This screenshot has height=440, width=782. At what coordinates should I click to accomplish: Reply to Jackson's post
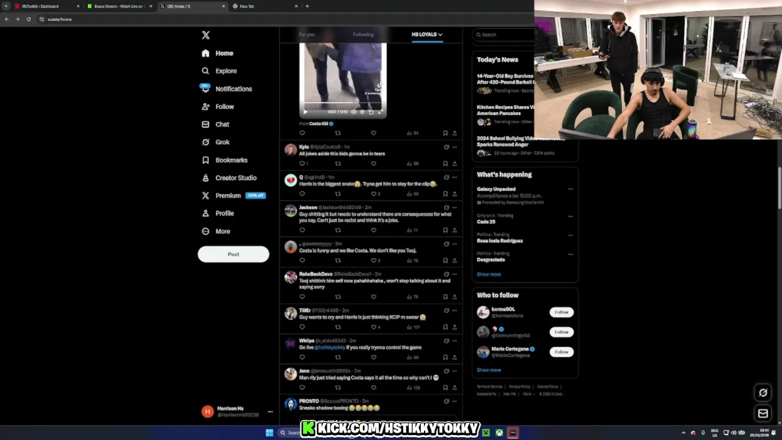pos(302,230)
